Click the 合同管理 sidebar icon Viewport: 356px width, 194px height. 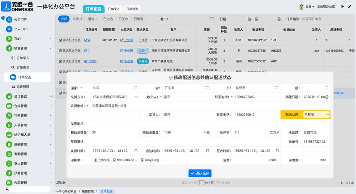[9, 183]
